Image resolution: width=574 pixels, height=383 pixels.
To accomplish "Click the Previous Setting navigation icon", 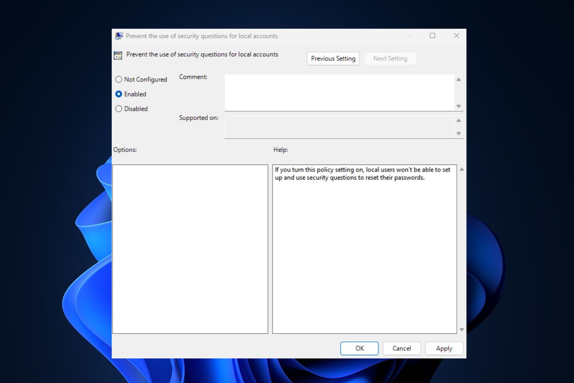I will [334, 59].
